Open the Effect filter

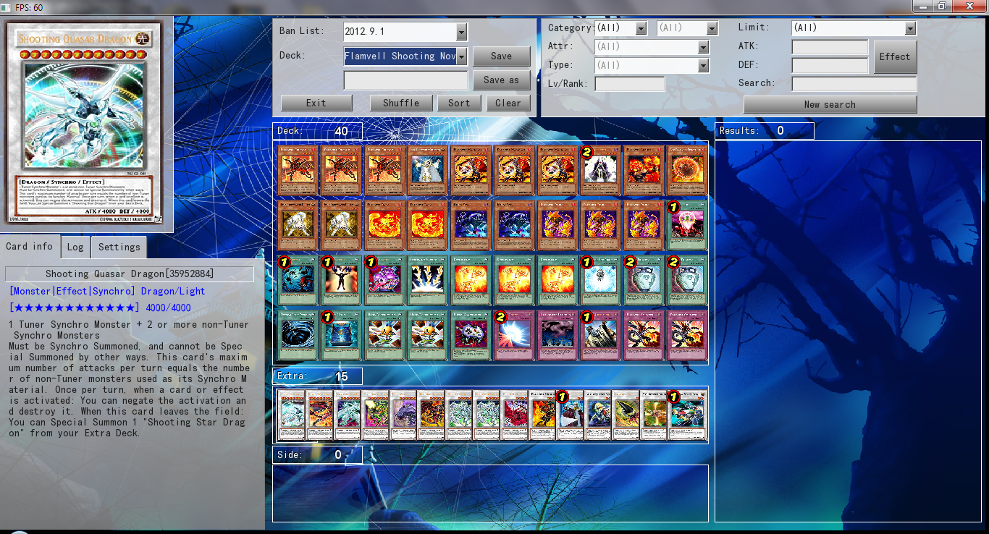[x=895, y=57]
